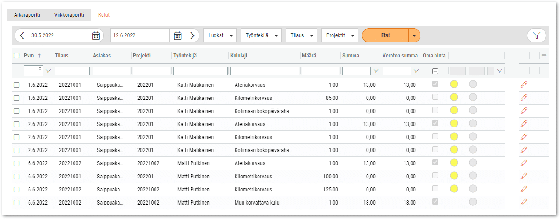The image size is (560, 219).
Task: Select the Kulut tab
Action: 104,15
